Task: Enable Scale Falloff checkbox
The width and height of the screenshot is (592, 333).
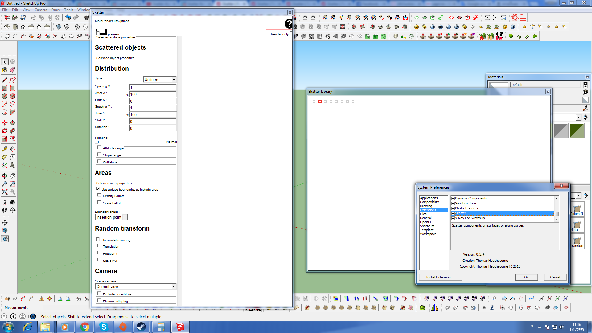Action: (99, 202)
